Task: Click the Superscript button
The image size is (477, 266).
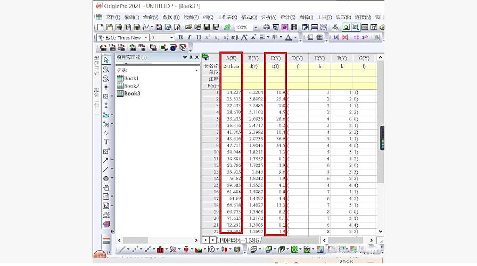Action: click(x=208, y=38)
